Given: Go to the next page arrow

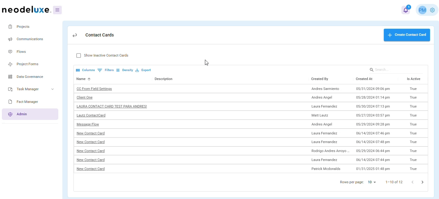Looking at the screenshot, I should 422,182.
